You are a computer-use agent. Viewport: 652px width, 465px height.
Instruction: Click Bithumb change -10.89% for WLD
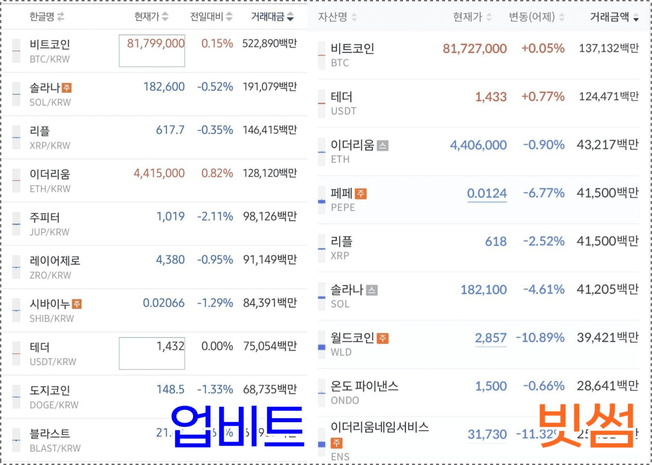540,338
